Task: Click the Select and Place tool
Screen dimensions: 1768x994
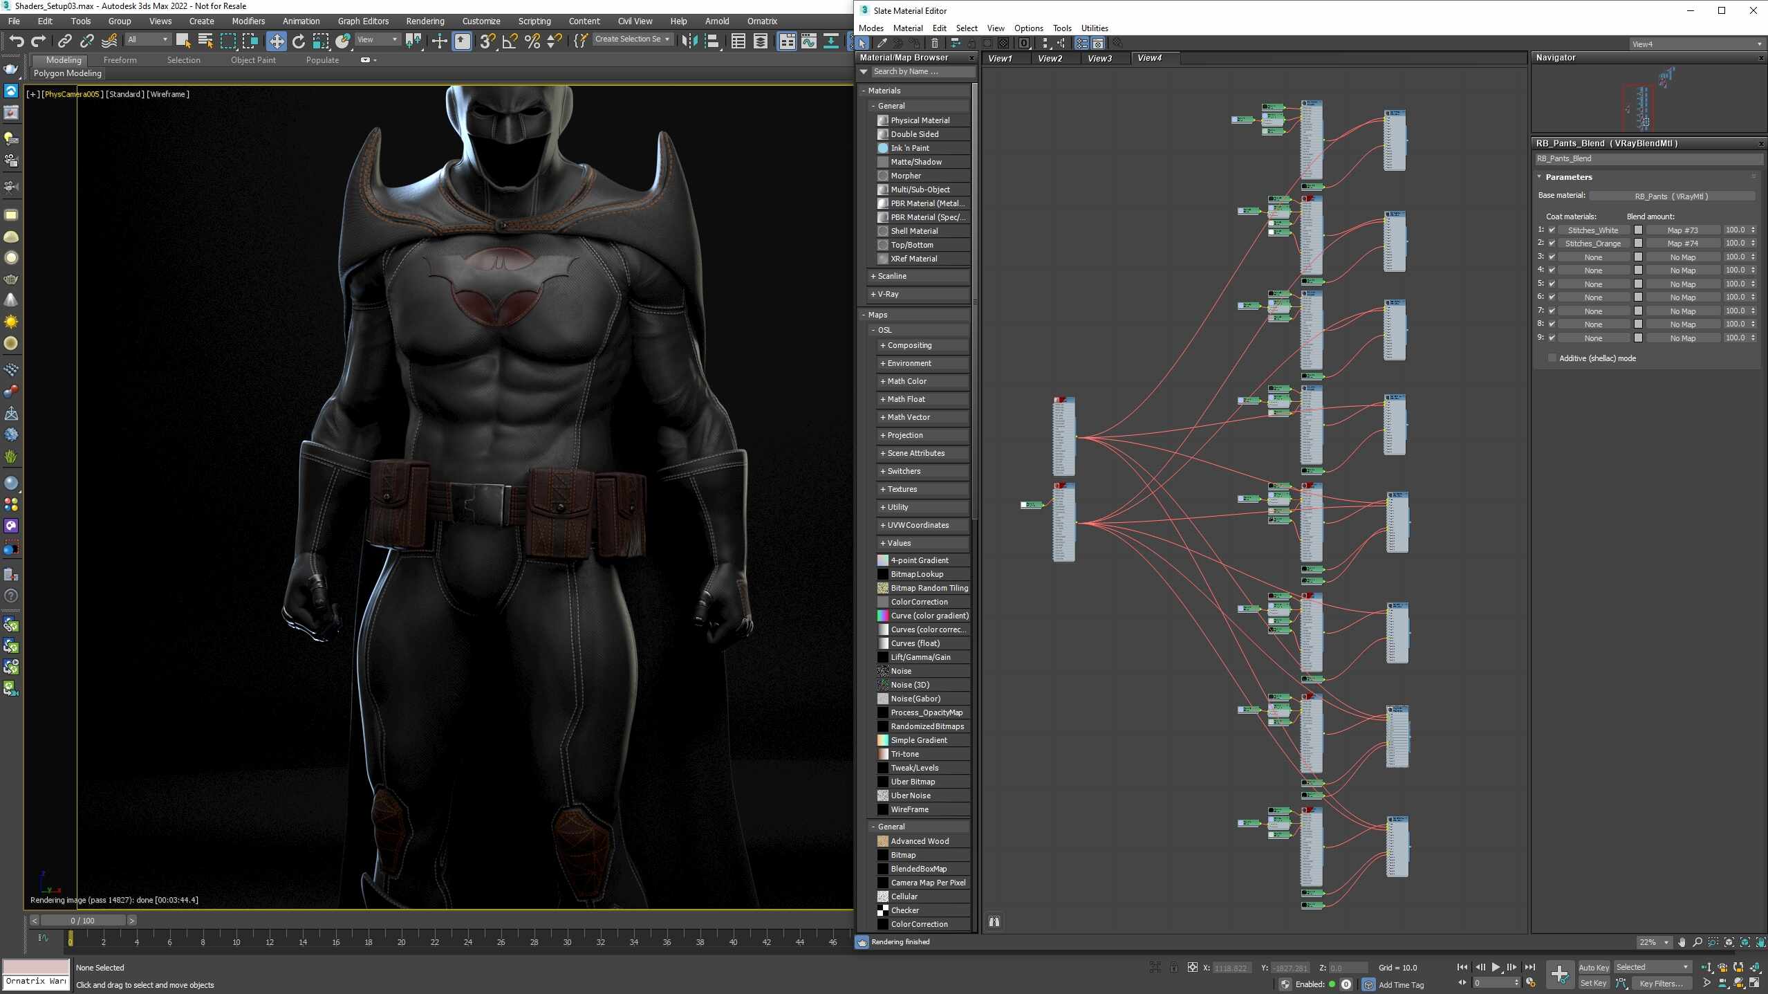Action: coord(342,41)
